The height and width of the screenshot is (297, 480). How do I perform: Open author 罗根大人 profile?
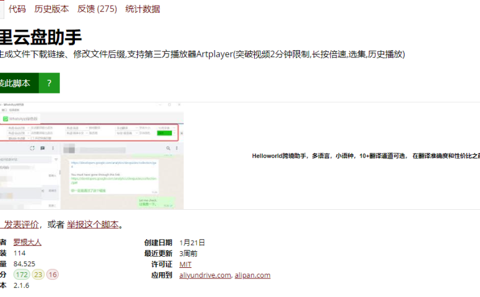coord(27,242)
